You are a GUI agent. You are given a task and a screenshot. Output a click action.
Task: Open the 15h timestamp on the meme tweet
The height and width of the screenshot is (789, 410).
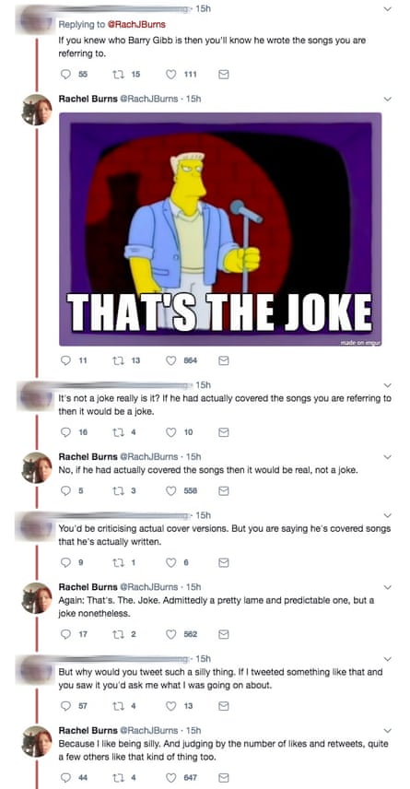click(193, 100)
